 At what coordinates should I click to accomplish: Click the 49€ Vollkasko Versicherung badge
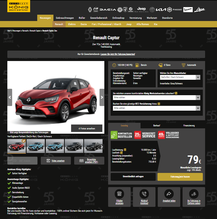coord(169,135)
